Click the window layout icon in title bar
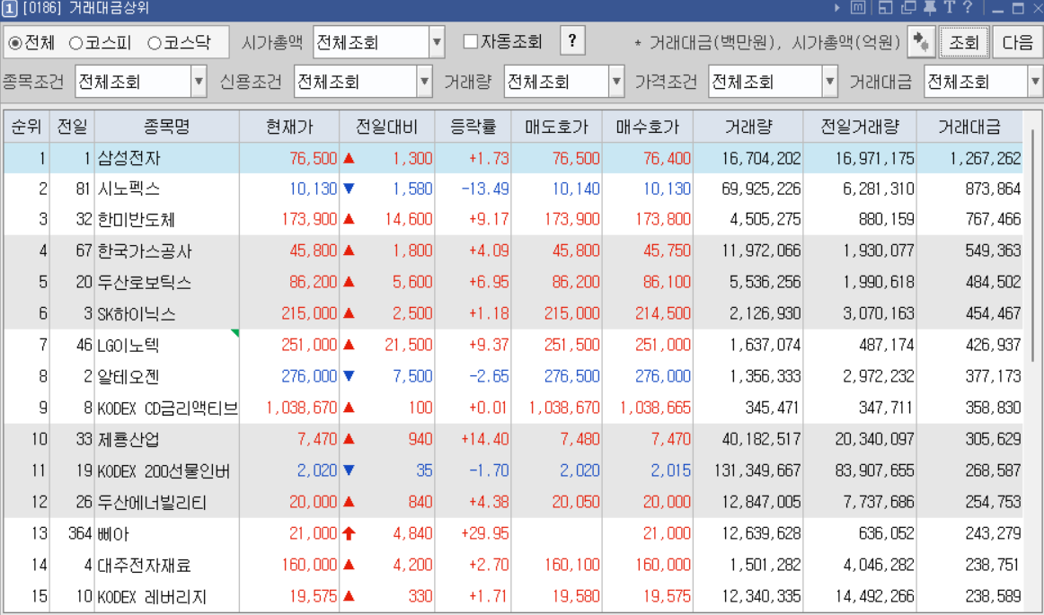 point(886,8)
